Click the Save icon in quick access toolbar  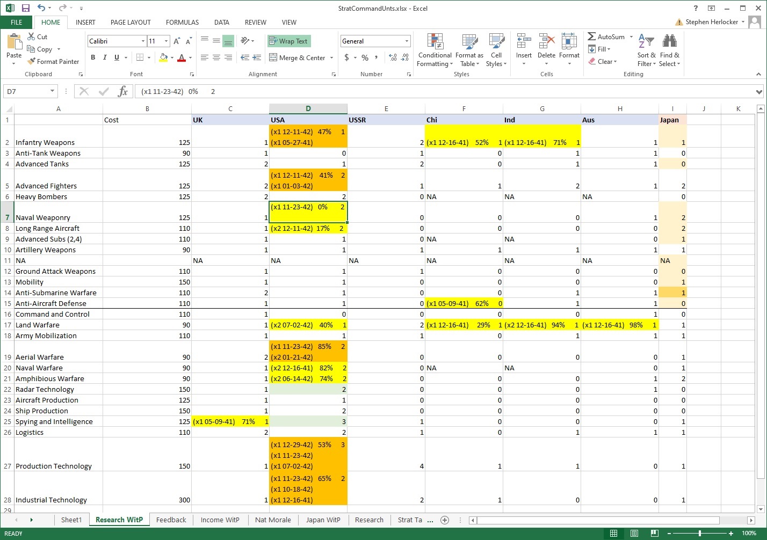(x=26, y=8)
